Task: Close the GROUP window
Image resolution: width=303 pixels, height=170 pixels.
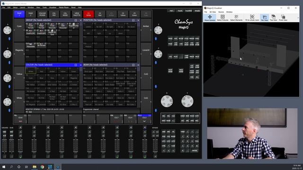Action: click(x=80, y=20)
